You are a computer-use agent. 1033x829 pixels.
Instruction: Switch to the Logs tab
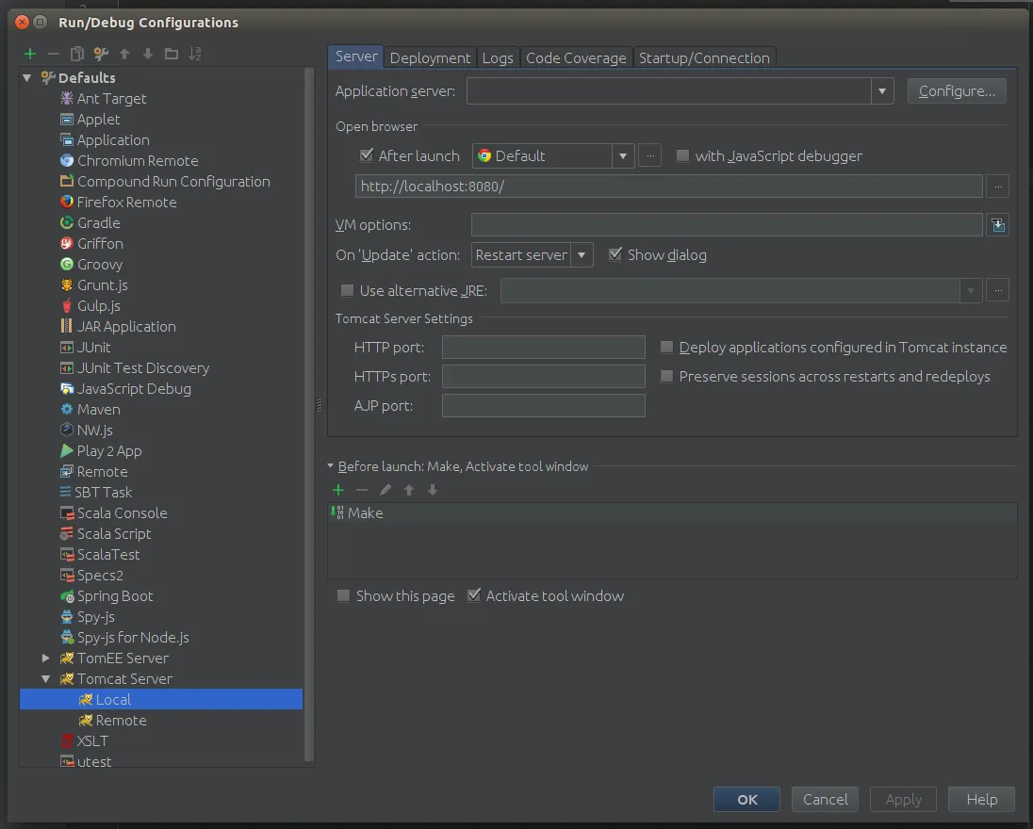[498, 58]
